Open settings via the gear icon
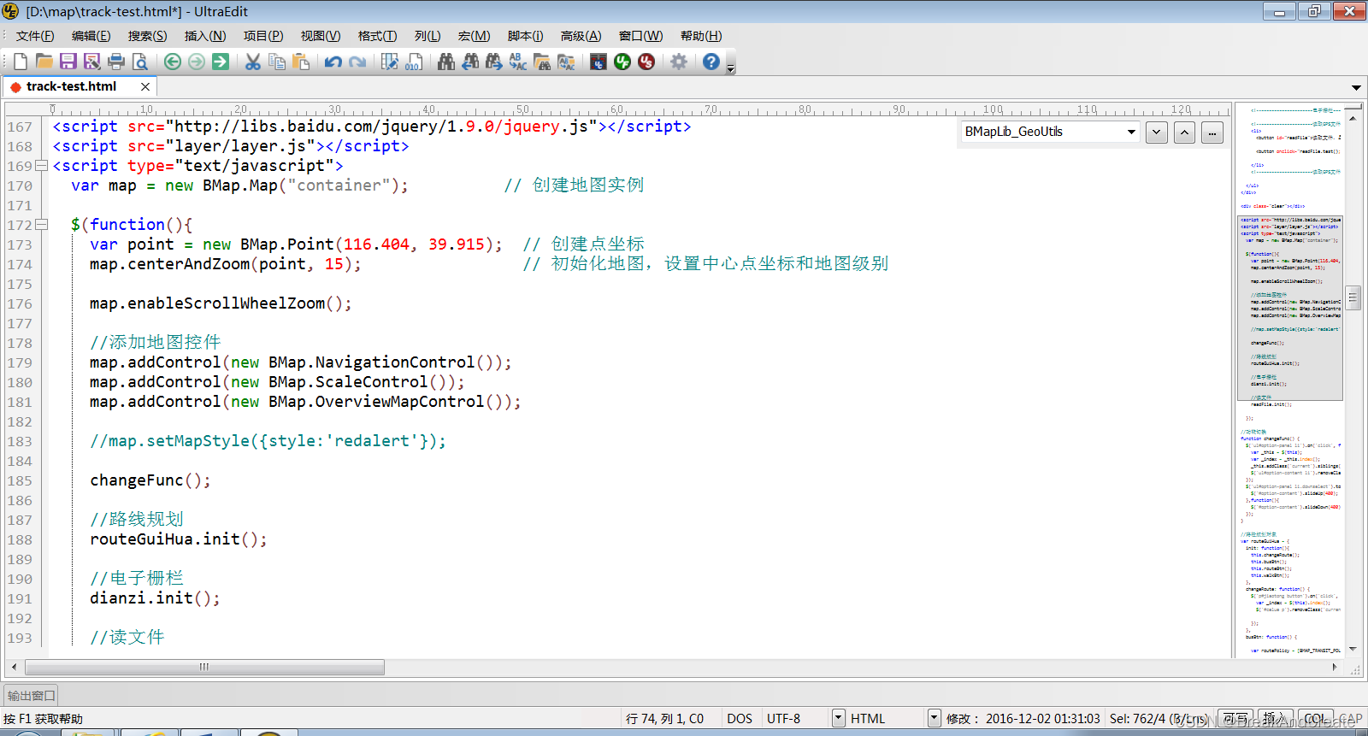The height and width of the screenshot is (736, 1368). 679,62
